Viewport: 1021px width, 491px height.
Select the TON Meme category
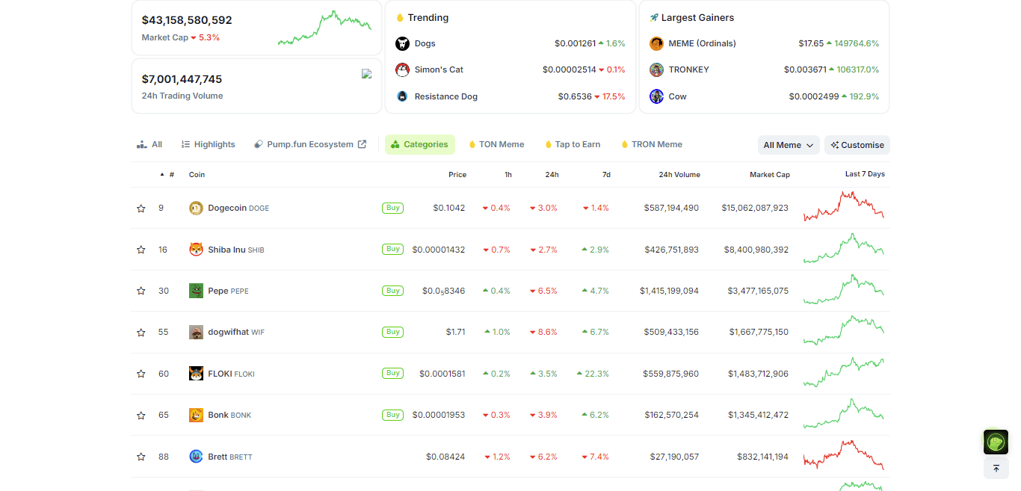496,144
